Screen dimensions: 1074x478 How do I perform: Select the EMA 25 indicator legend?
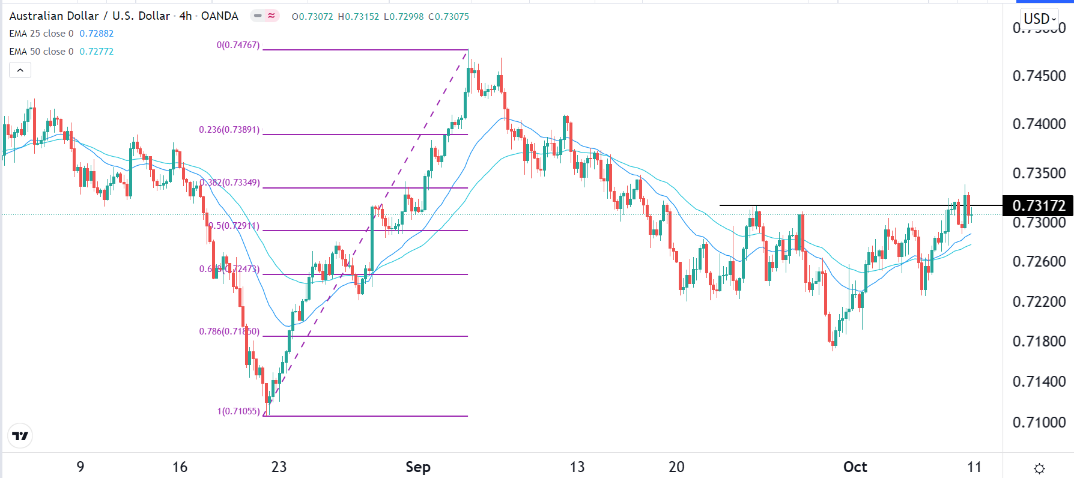tap(41, 34)
